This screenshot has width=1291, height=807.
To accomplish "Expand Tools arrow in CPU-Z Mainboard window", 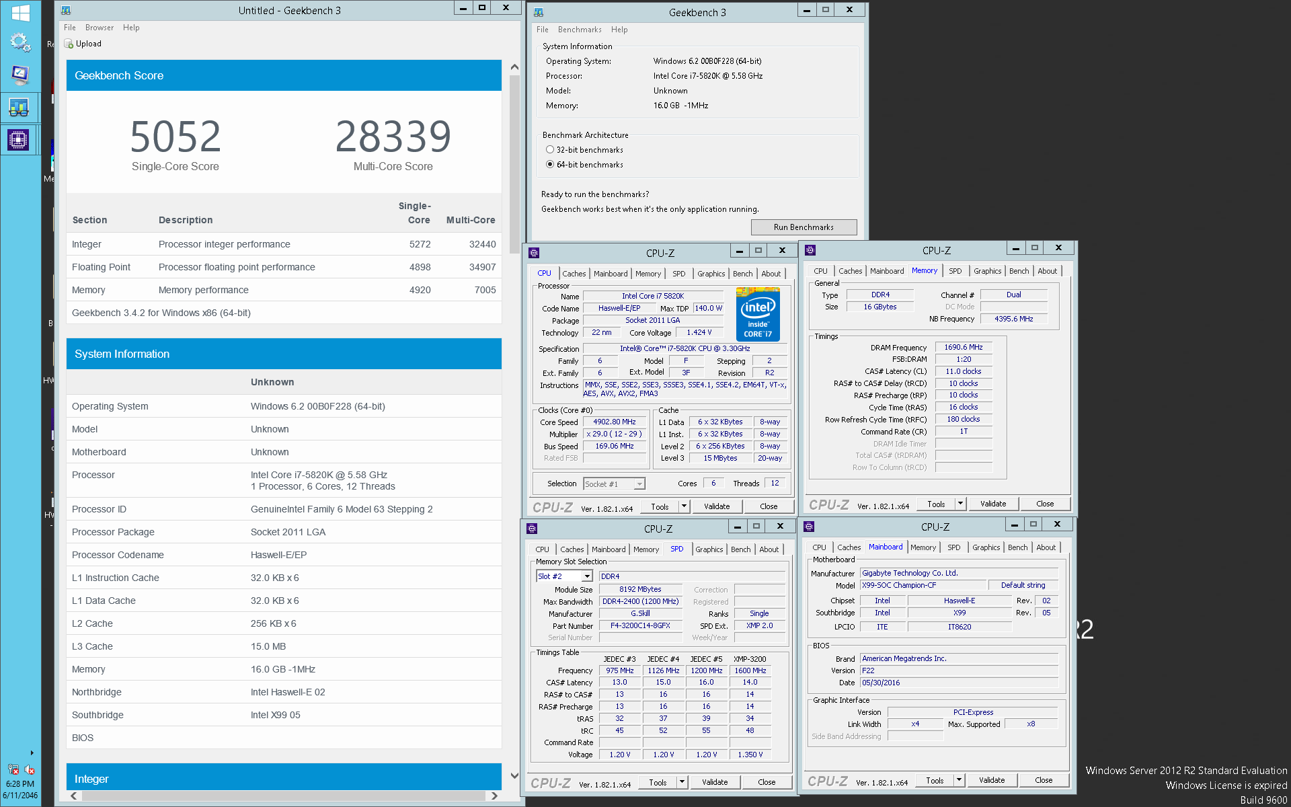I will 960,780.
